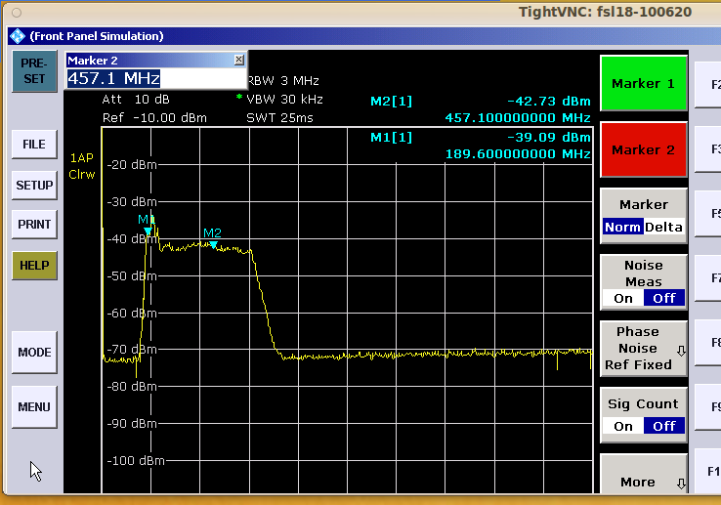The width and height of the screenshot is (721, 505).
Task: Toggle Sig Count On/Off
Action: [x=643, y=414]
